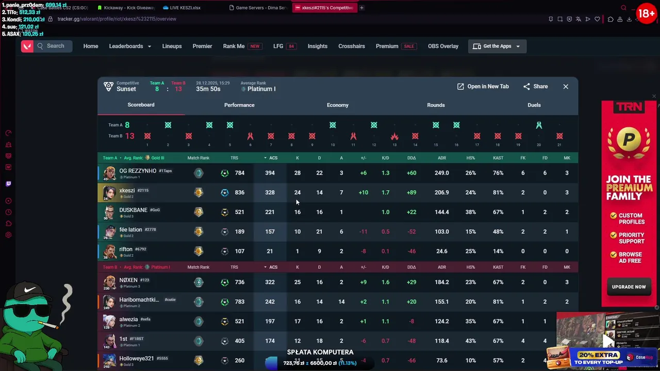Switch to Game Servers browser tab

pos(258,8)
